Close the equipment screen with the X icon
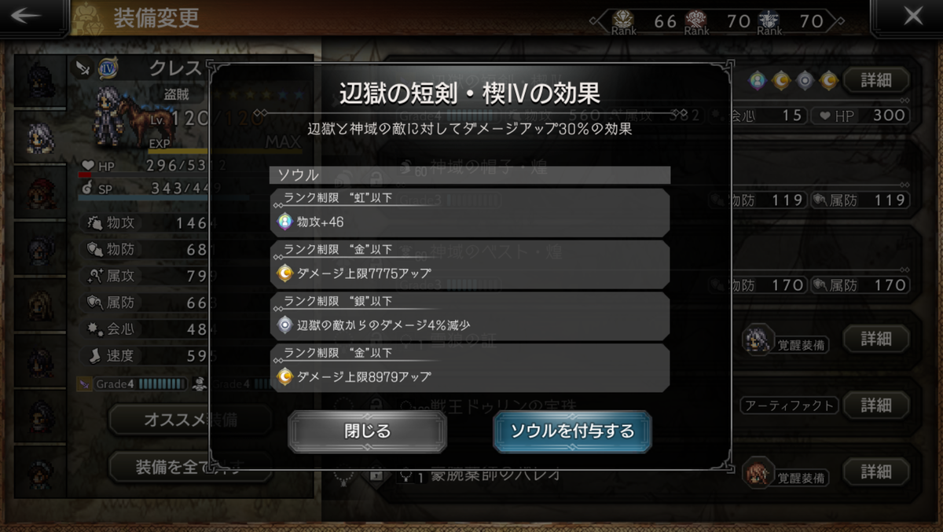Image resolution: width=943 pixels, height=532 pixels. tap(912, 16)
